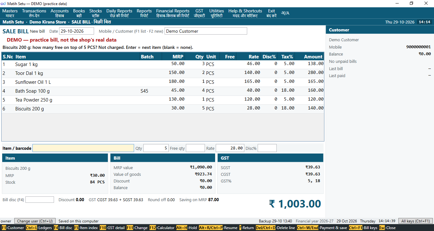Click the Disc% input box
This screenshot has width=434, height=231.
tap(267, 148)
